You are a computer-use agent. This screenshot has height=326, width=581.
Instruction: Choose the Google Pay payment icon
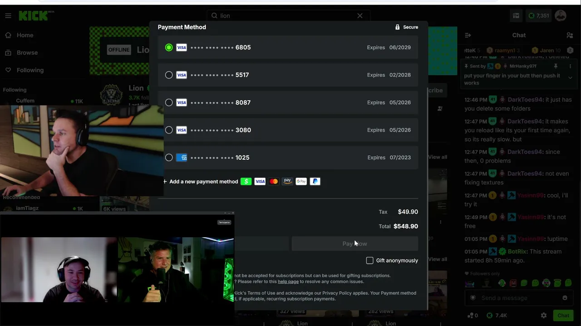301,182
